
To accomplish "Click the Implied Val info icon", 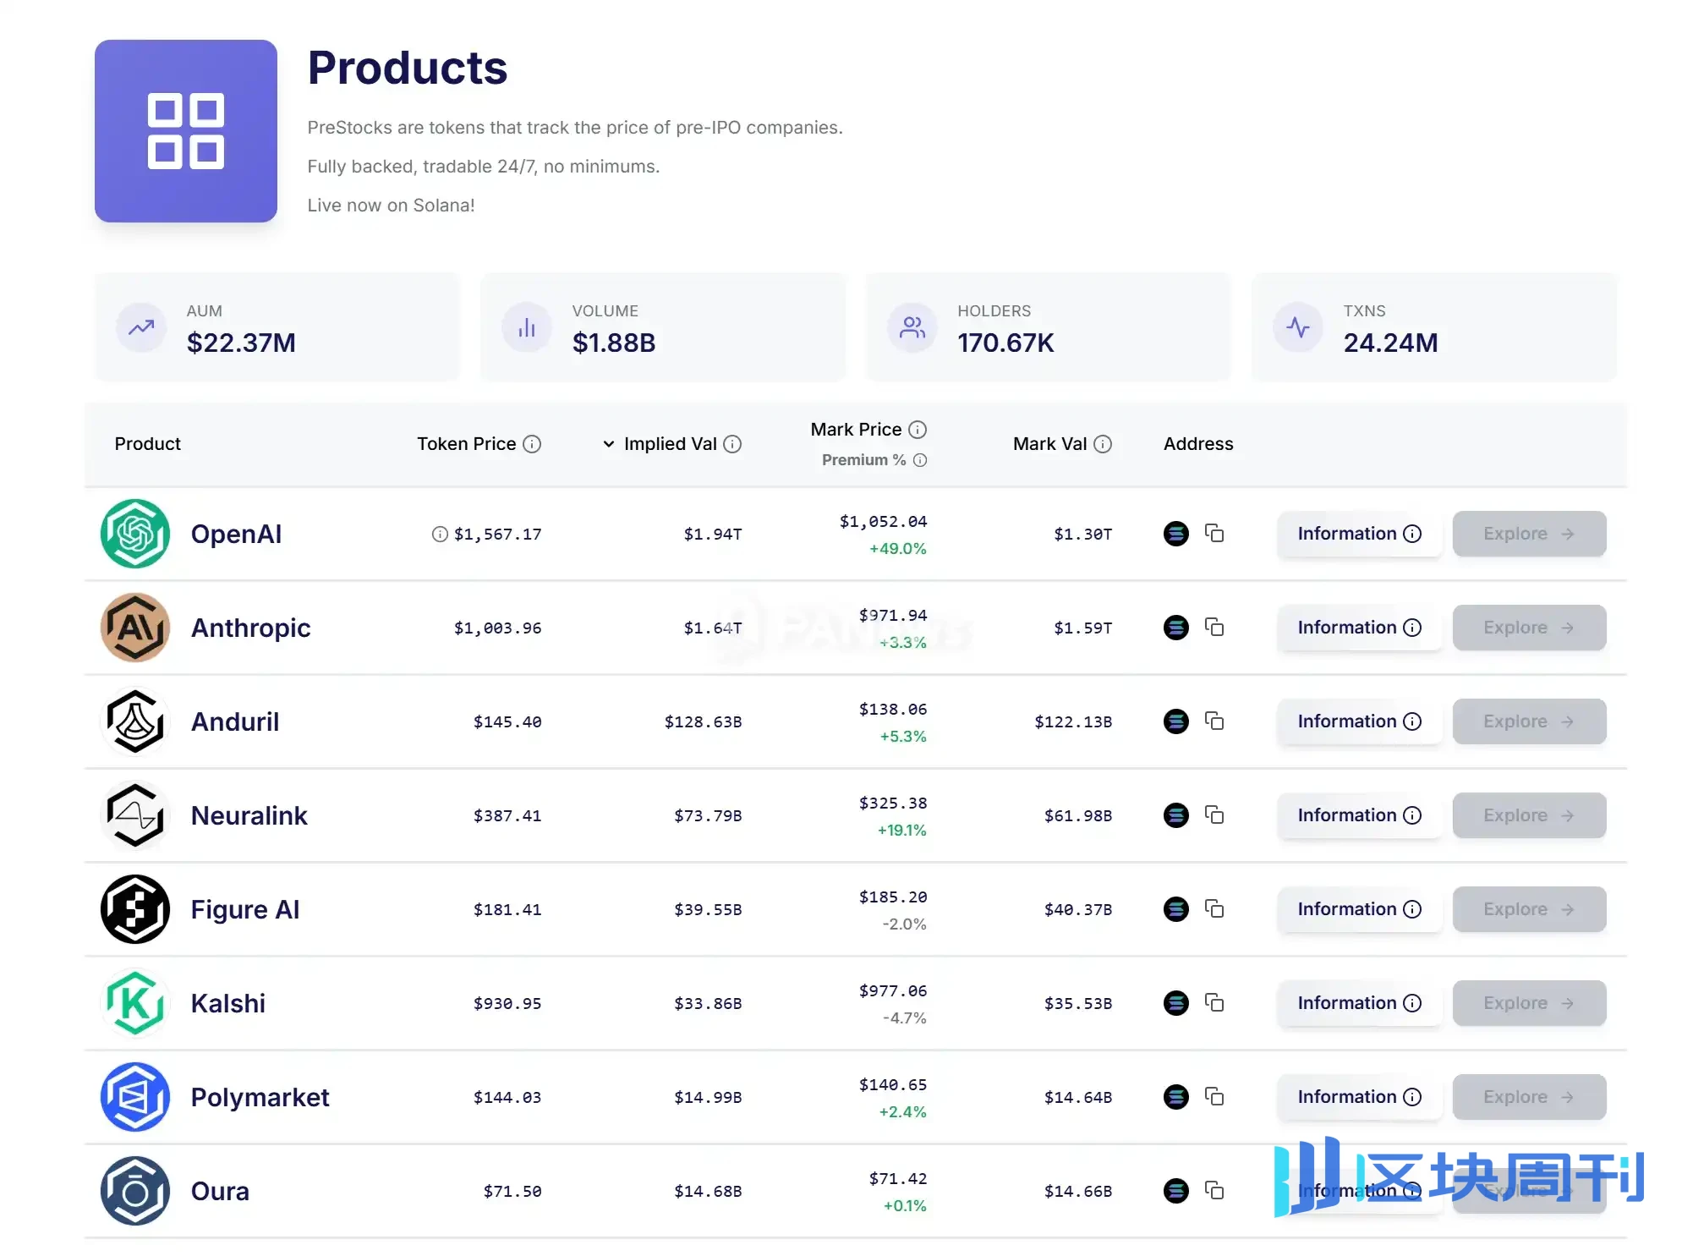I will pyautogui.click(x=732, y=444).
